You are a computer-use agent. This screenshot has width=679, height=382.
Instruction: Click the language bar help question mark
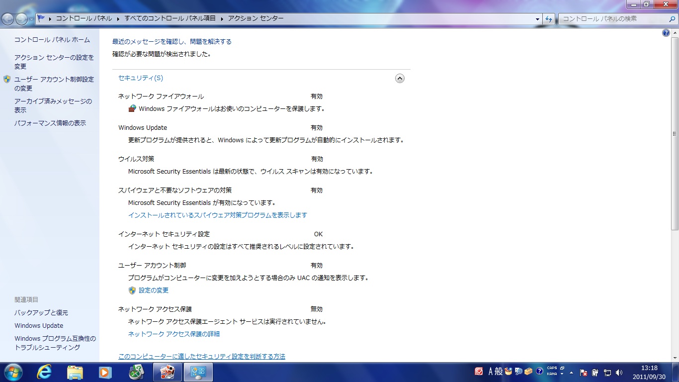click(x=539, y=372)
